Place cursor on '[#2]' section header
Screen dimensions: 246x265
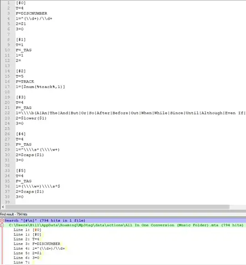[21, 71]
